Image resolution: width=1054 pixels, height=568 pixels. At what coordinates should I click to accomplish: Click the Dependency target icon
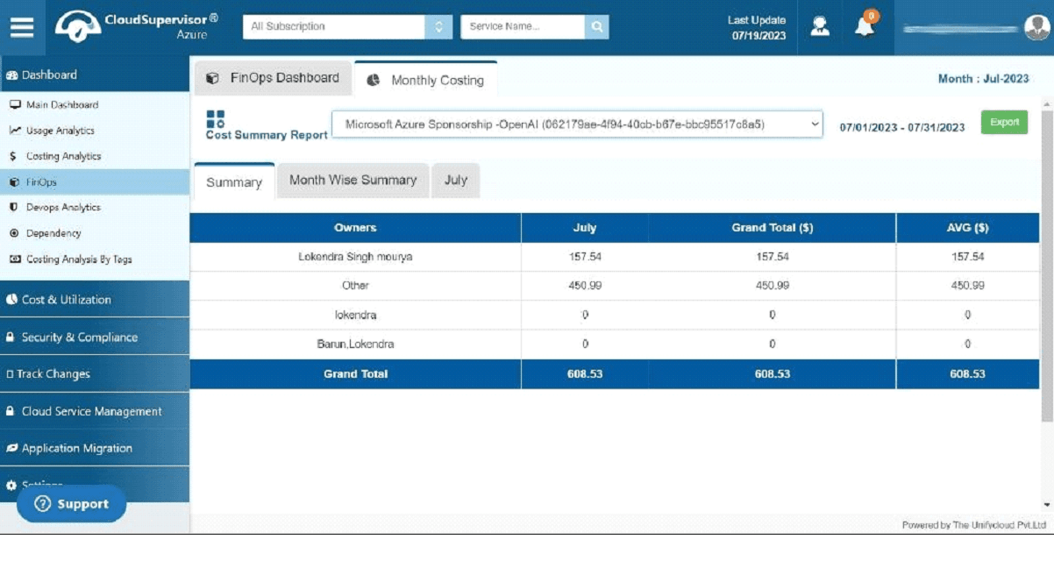pos(14,233)
